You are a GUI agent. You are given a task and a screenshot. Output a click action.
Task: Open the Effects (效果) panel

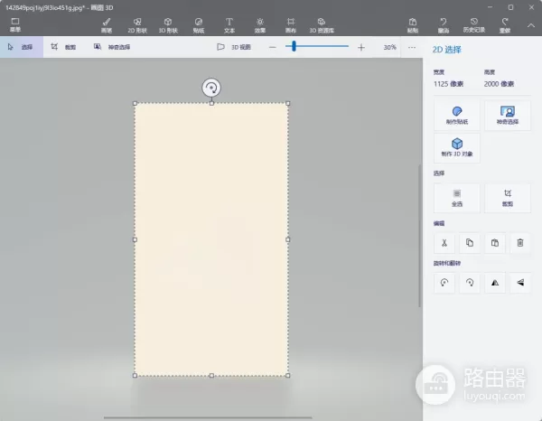click(260, 24)
